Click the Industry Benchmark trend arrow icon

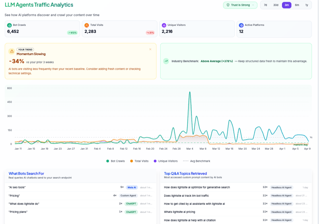click(166, 61)
